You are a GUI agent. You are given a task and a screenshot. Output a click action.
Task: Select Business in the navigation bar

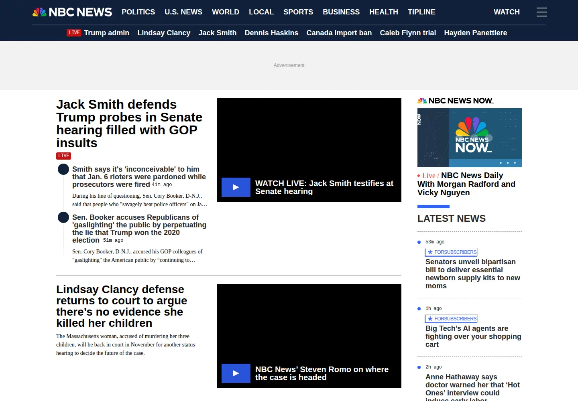pos(341,12)
